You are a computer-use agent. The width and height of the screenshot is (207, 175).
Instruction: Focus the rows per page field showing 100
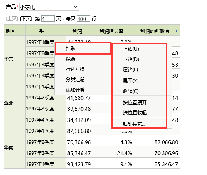point(83,19)
